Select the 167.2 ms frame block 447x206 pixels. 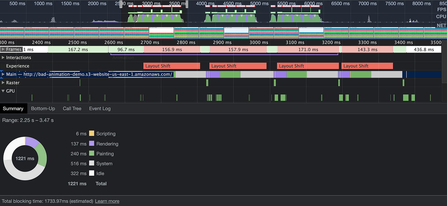(78, 50)
